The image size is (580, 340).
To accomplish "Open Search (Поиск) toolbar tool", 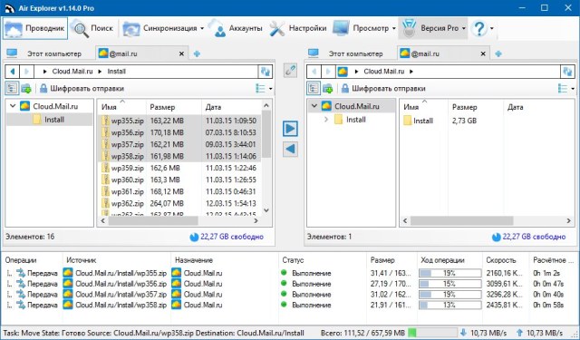I will click(92, 28).
